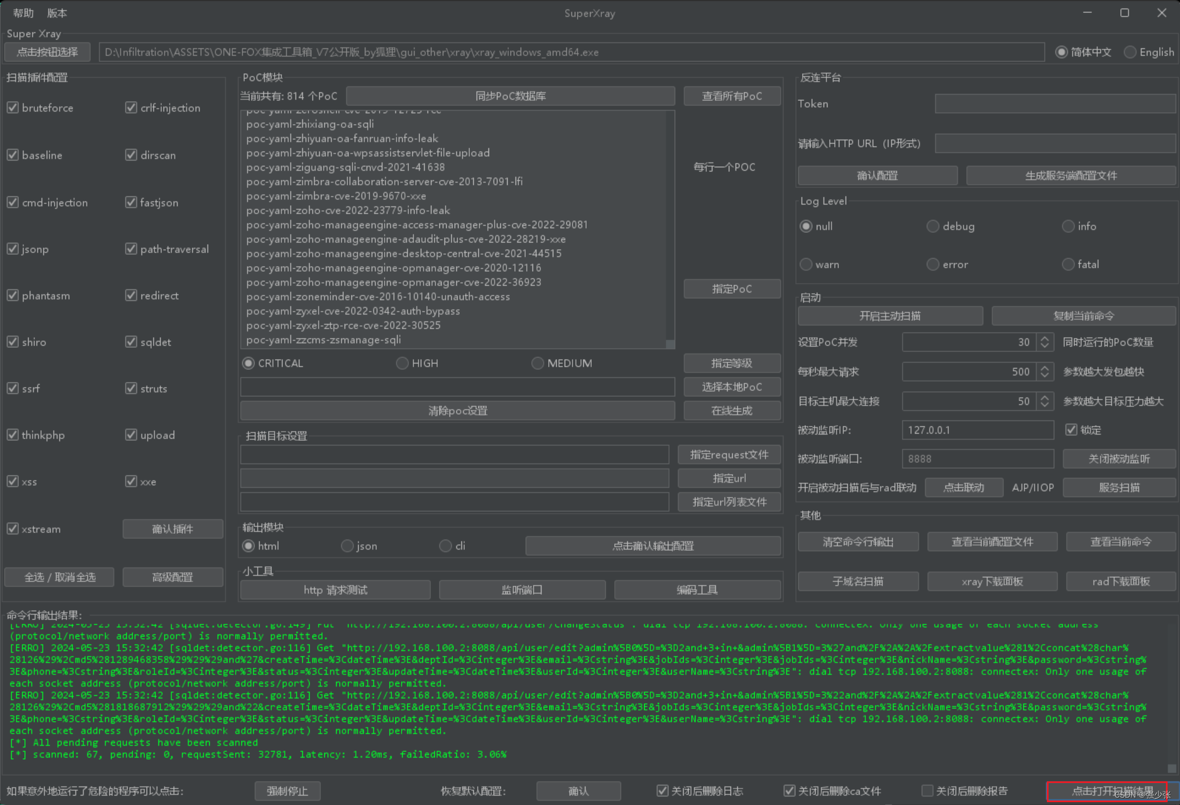Increase 目标主机最大连接 value with up arrow
The image size is (1180, 805).
click(1045, 397)
